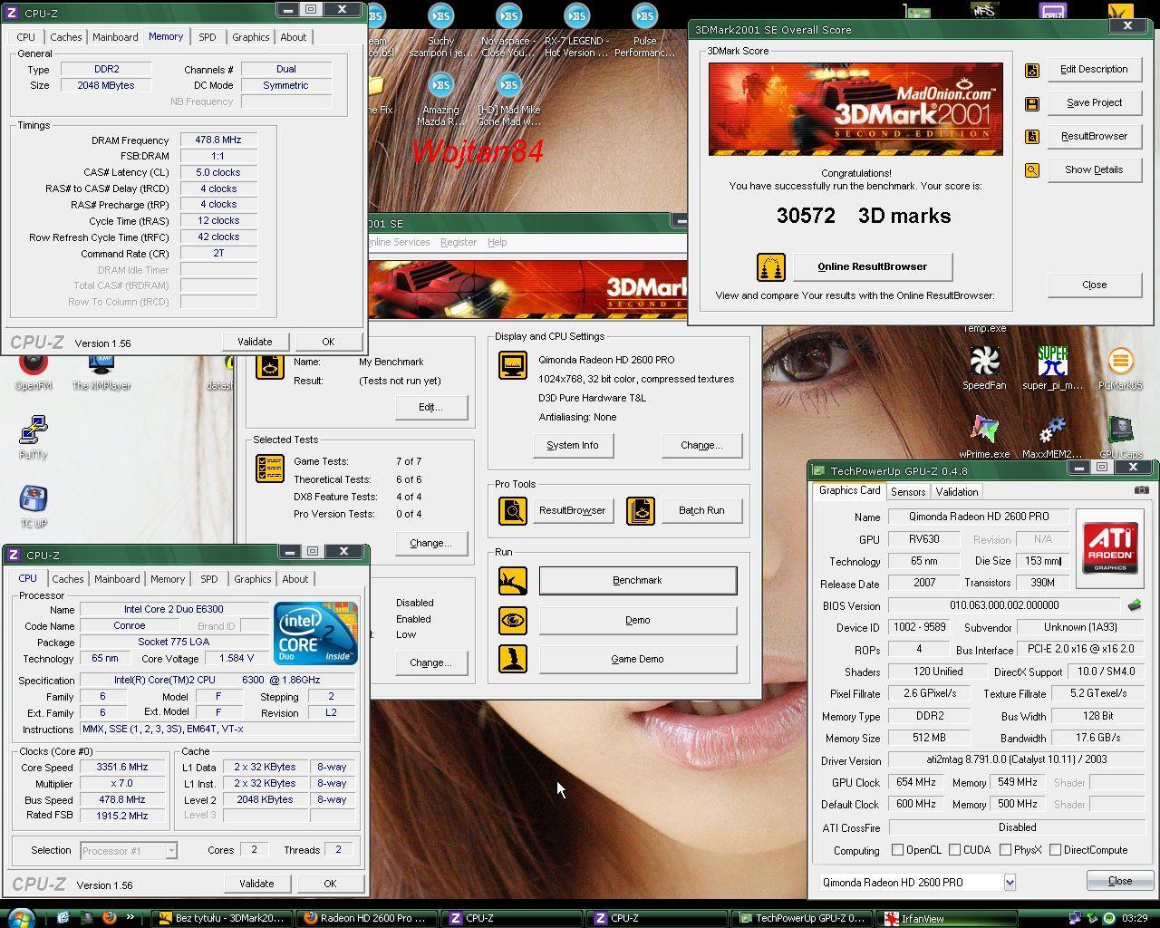Click the Online ResultBrowser pawn icon
1160x928 pixels.
pyautogui.click(x=770, y=266)
